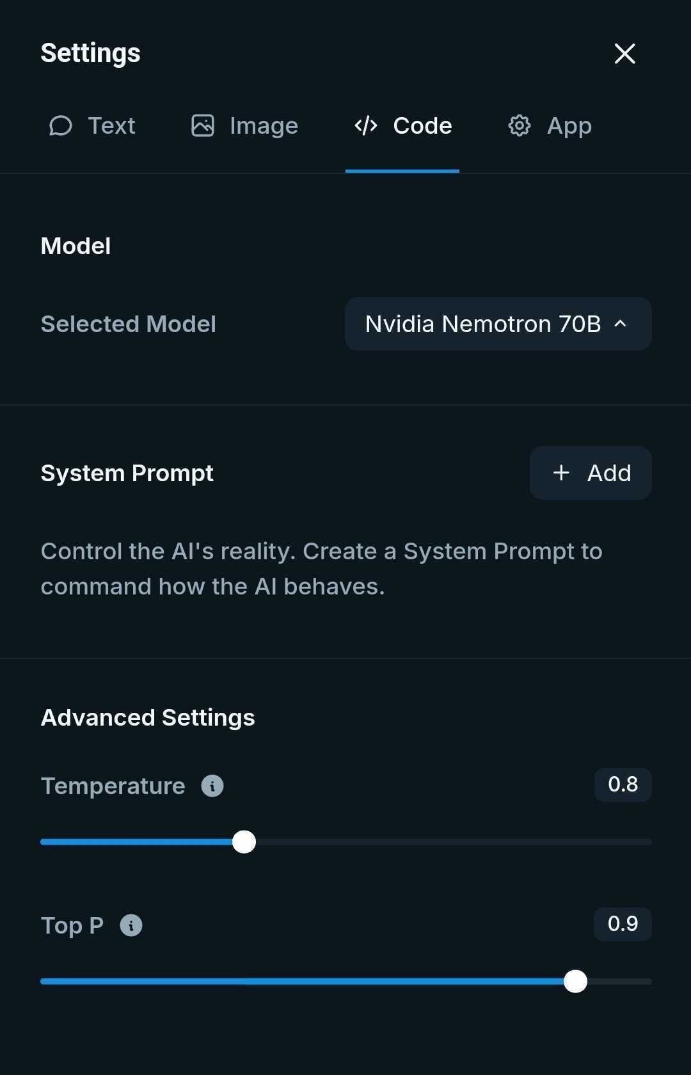The height and width of the screenshot is (1075, 691).
Task: Show the Temperature info tooltip icon
Action: [x=212, y=786]
